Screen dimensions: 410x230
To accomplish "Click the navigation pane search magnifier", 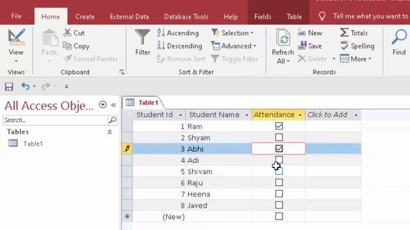I will [113, 120].
